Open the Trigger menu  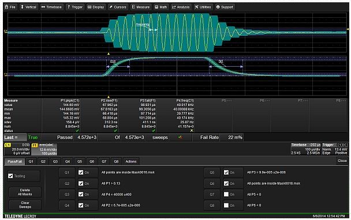point(75,7)
